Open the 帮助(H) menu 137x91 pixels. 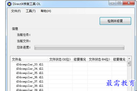click(x=46, y=11)
